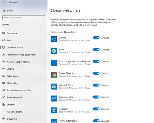Click the power icon for Napájení a režim spánku
This screenshot has width=154, height=123.
(x=4, y=62)
